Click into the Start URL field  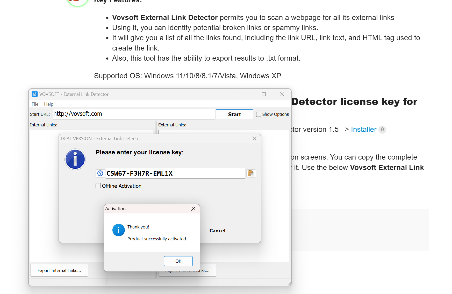[134, 114]
